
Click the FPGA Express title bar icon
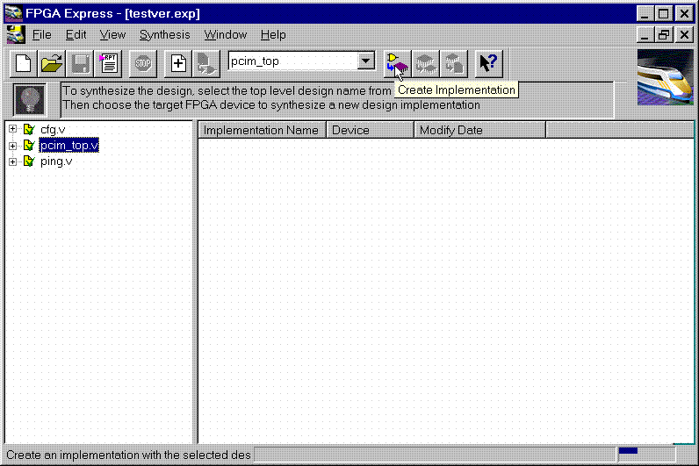(14, 13)
